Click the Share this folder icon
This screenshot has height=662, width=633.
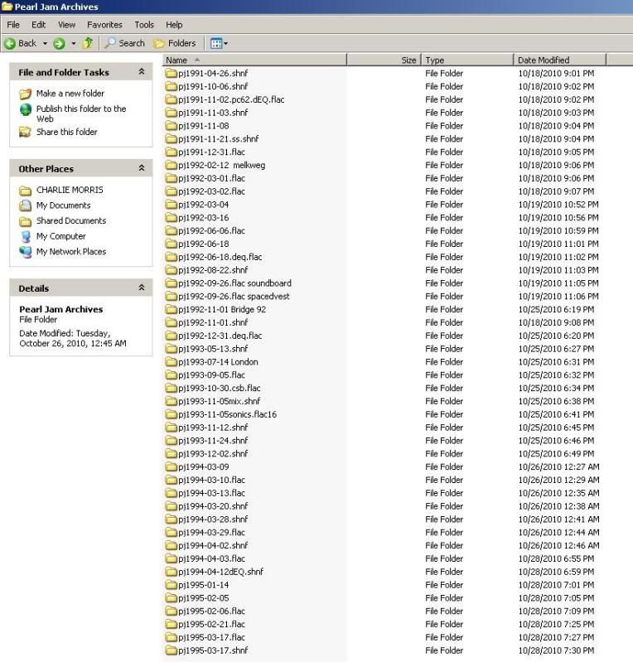pyautogui.click(x=26, y=132)
